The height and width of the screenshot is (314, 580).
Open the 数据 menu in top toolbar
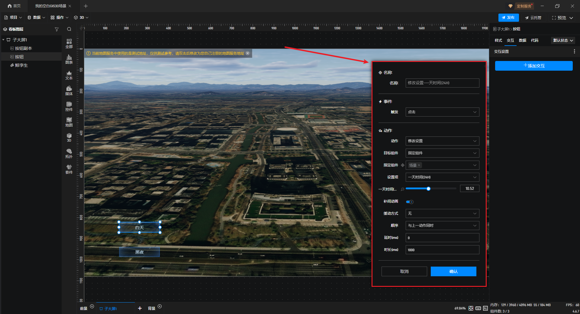click(36, 18)
